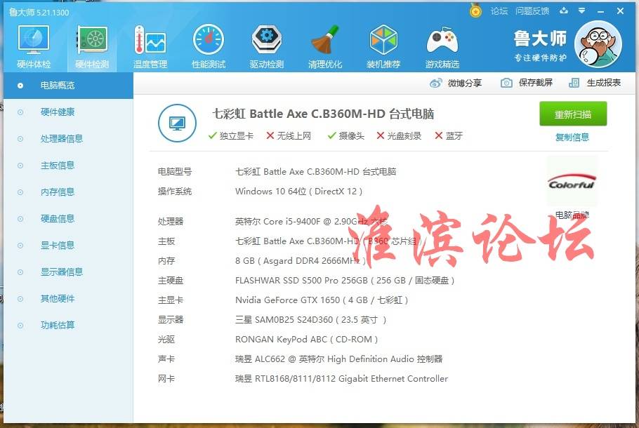
Task: Open the title bar dropdown menu arrow
Action: click(581, 11)
